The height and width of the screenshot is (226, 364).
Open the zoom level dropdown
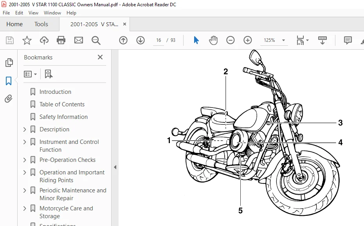pos(283,40)
